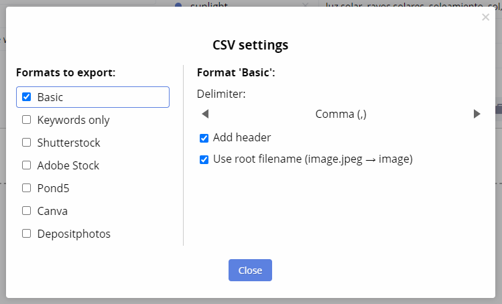This screenshot has height=304, width=502.
Task: Enable the Keywords only format checkbox
Action: pyautogui.click(x=26, y=120)
